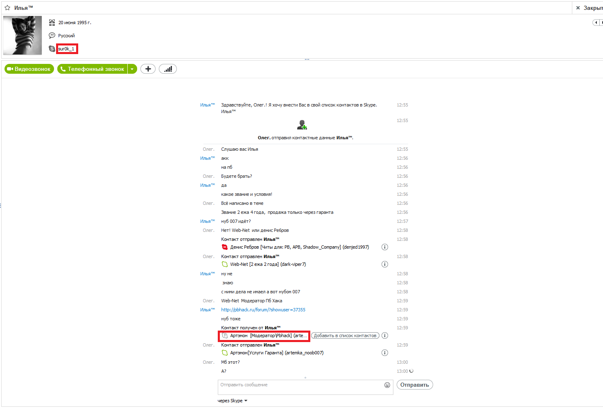The image size is (603, 408).
Task: Click the add-contact icon in the chat
Action: (x=302, y=125)
